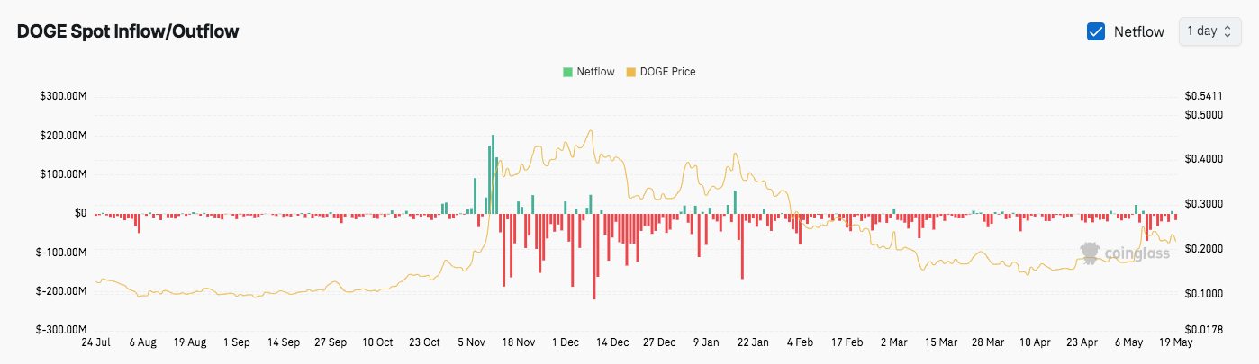The width and height of the screenshot is (1259, 364).
Task: Click the $300.00M axis label
Action: (x=63, y=96)
